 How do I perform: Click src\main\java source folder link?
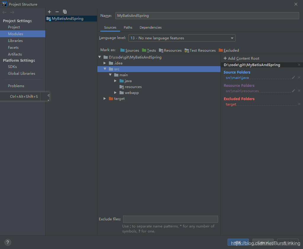click(x=237, y=77)
